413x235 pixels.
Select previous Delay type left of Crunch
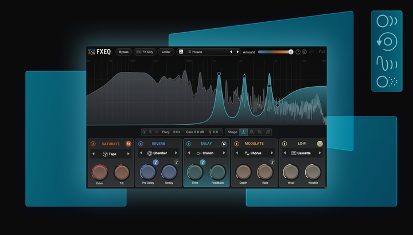pyautogui.click(x=189, y=153)
